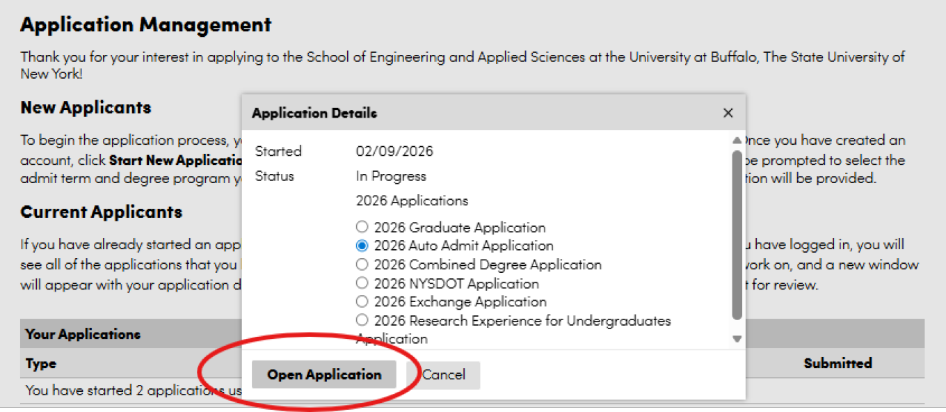
Task: Click the Type column header
Action: pos(41,363)
